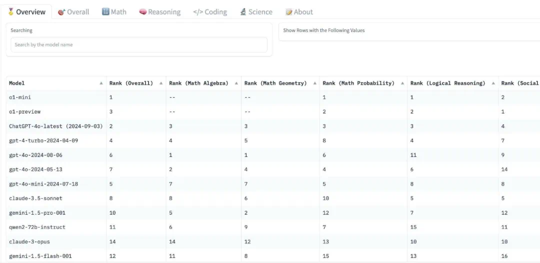The image size is (540, 263).
Task: Click sort arrow for Rank (Overall) column
Action: pyautogui.click(x=161, y=83)
